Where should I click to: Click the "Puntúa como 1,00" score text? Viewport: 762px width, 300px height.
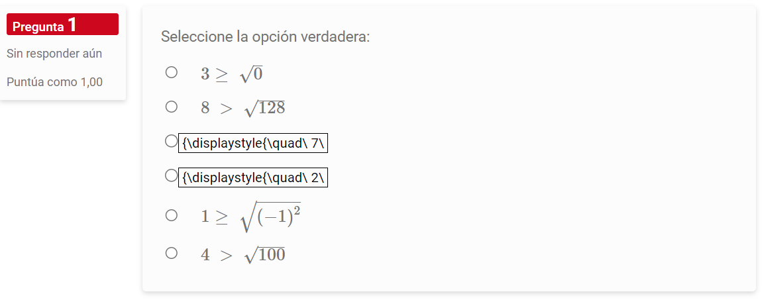(x=54, y=82)
